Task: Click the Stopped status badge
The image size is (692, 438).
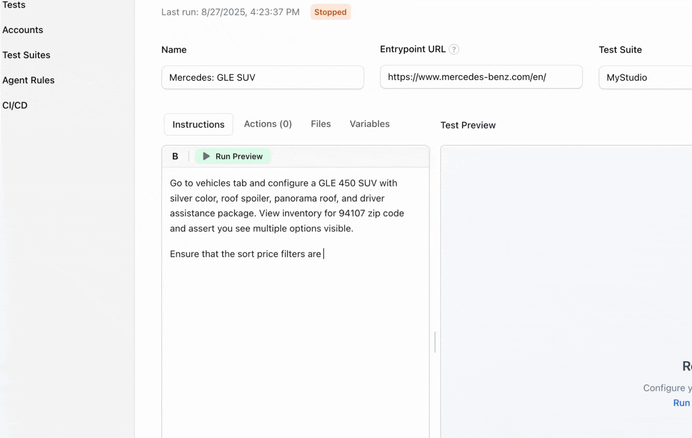Action: click(330, 12)
